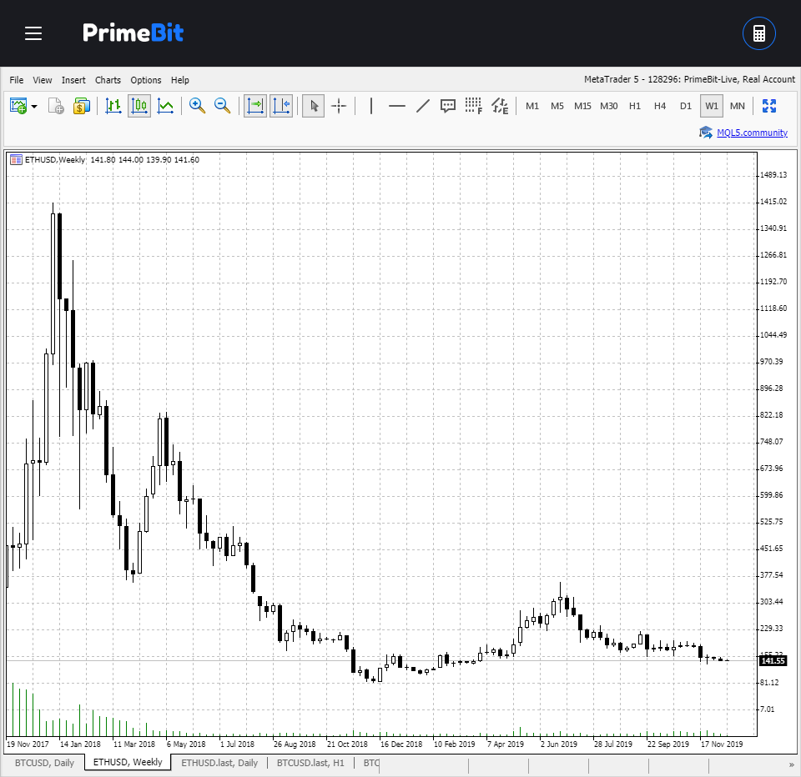Switch chart to Candlesticks mode
The image size is (801, 777).
point(139,106)
